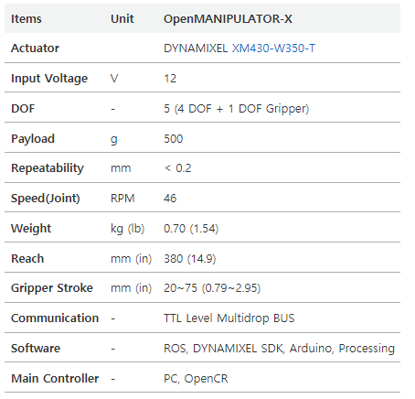Select the Reach row label
Image resolution: width=415 pixels, height=399 pixels.
pyautogui.click(x=27, y=259)
